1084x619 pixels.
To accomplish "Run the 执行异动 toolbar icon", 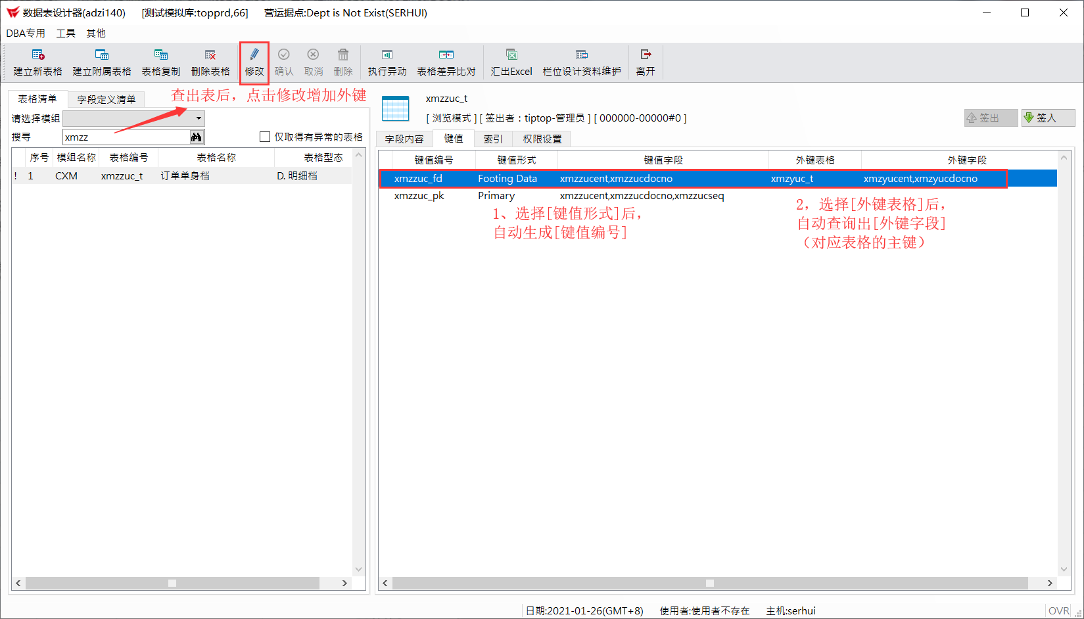I will (x=387, y=55).
